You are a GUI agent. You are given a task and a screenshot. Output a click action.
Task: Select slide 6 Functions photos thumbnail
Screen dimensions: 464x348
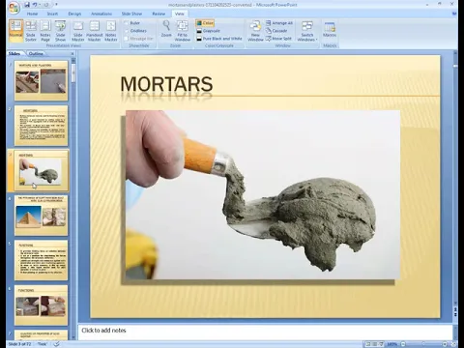(x=41, y=305)
